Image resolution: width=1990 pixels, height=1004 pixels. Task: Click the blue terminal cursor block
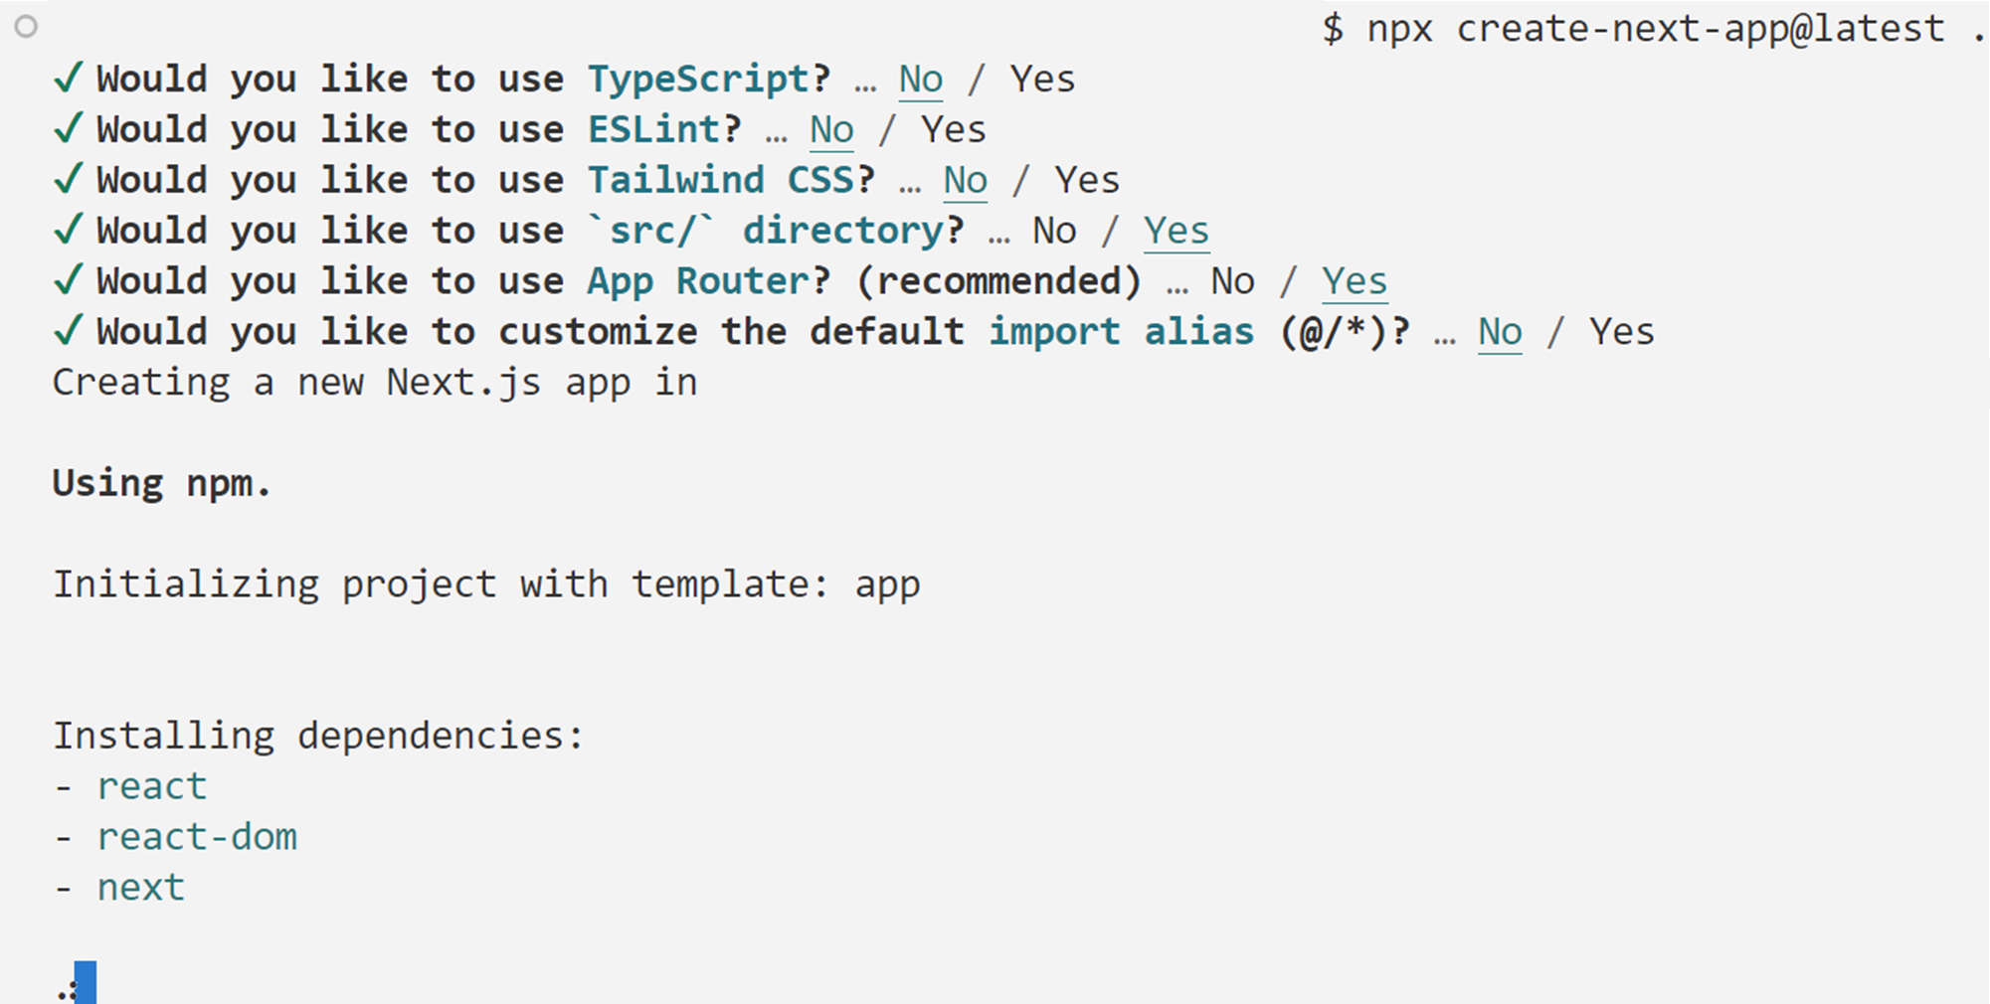[x=86, y=982]
